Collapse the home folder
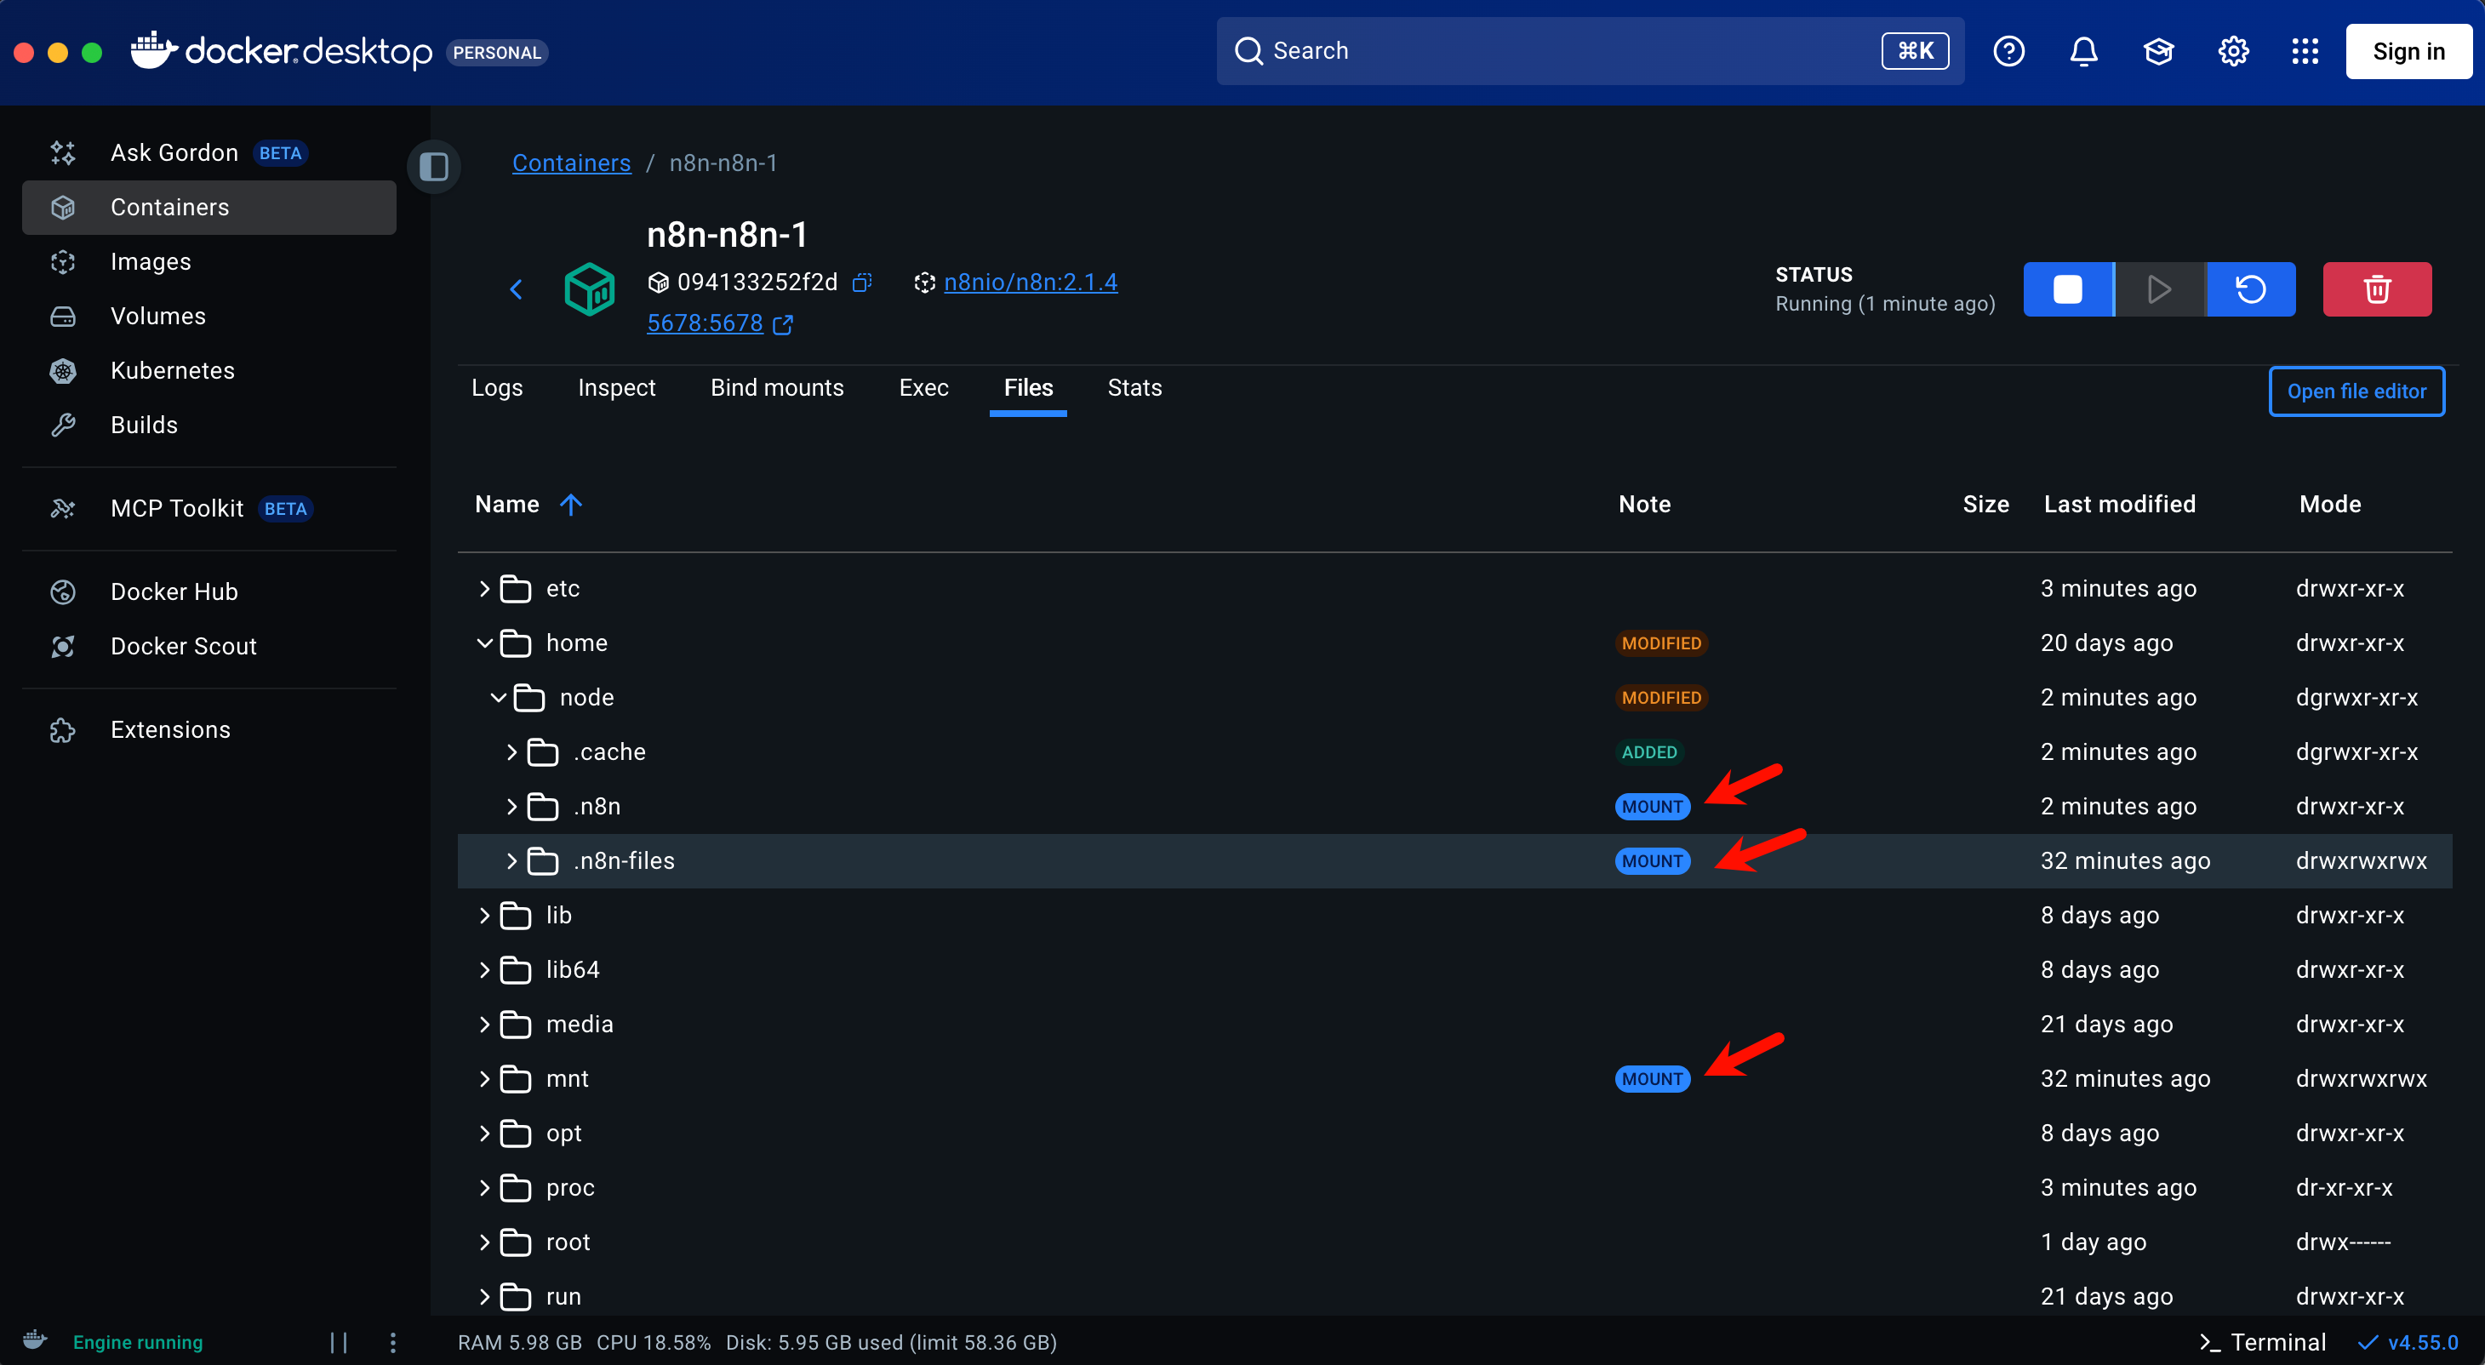The width and height of the screenshot is (2485, 1365). tap(484, 643)
